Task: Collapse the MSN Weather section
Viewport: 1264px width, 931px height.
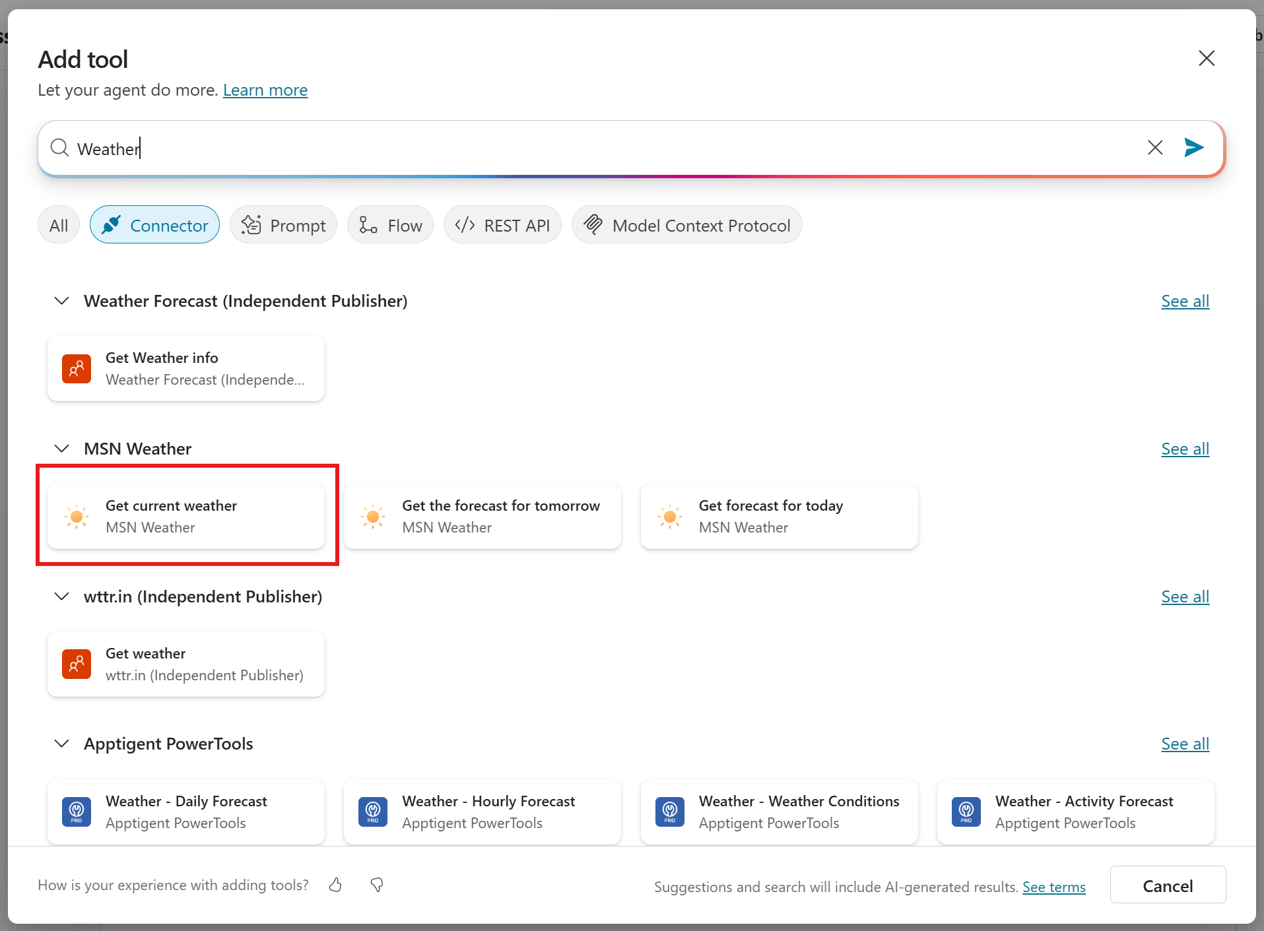Action: coord(61,449)
